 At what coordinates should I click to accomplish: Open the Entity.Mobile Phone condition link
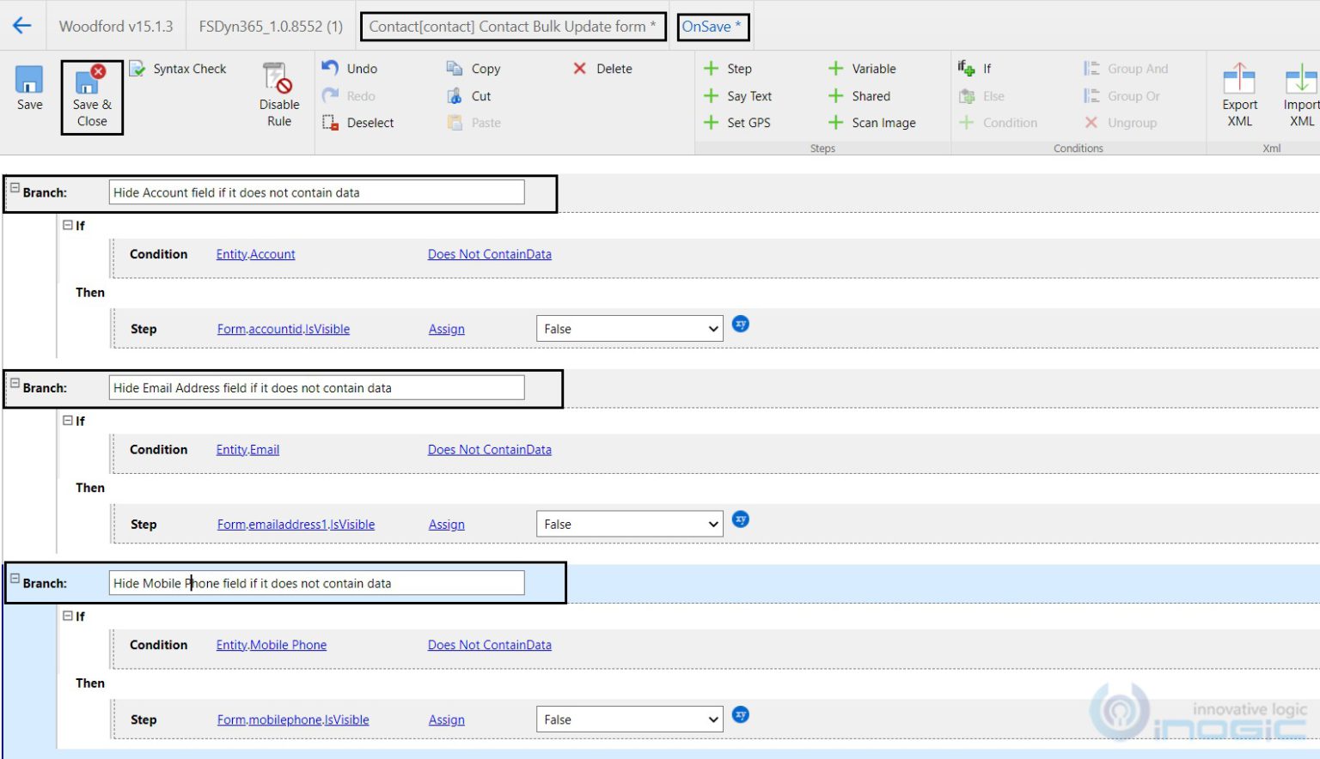271,645
